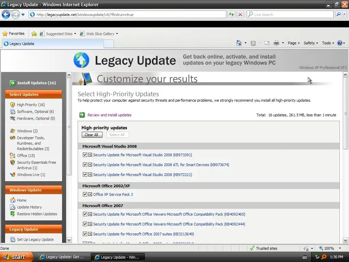Click the Live Search magnifier button
Screen dimensions: 349x262
[x=338, y=14]
